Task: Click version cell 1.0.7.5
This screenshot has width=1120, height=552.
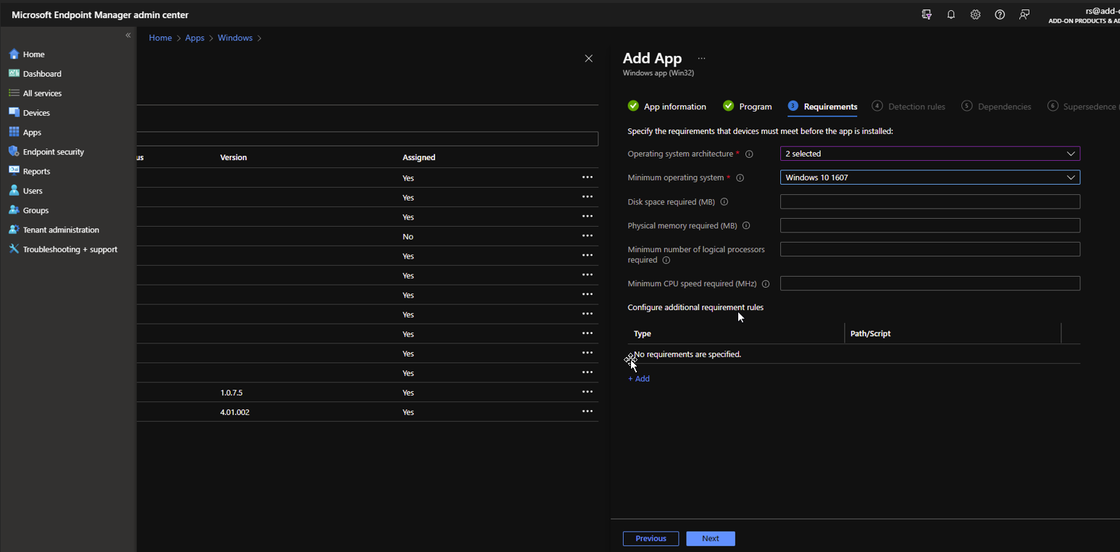Action: click(x=231, y=393)
